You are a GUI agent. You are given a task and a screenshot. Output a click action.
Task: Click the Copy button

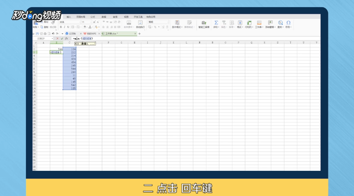45,27
